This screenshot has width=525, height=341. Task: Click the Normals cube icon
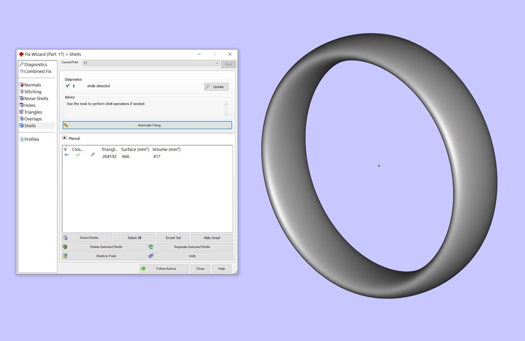tap(21, 85)
